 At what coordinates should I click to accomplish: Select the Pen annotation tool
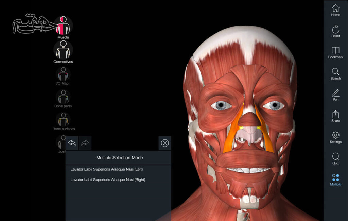coord(335,95)
